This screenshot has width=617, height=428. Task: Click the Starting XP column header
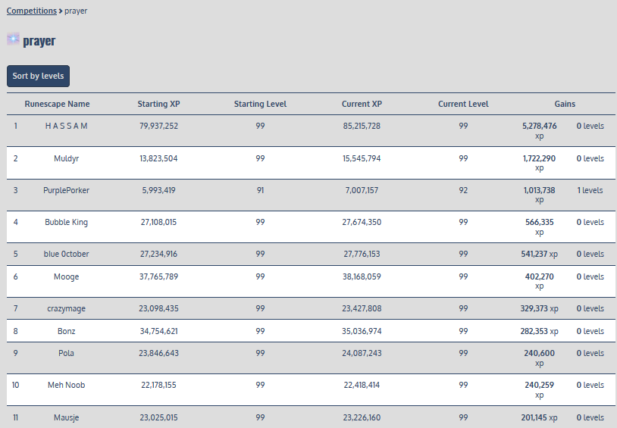tap(158, 104)
